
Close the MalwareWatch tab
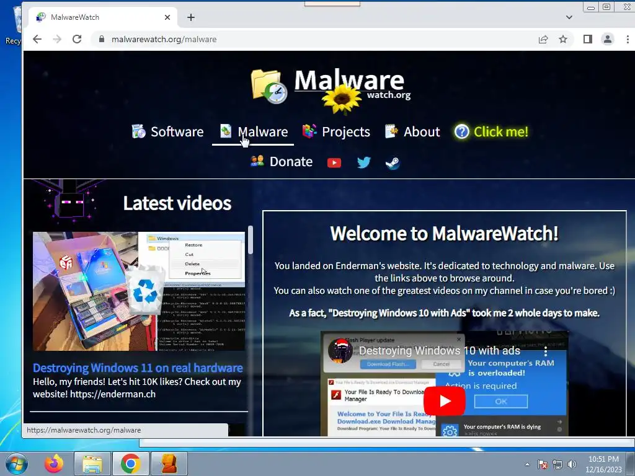tap(167, 17)
